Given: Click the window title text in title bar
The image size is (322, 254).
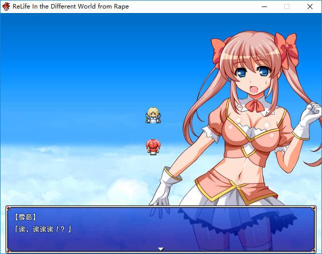Looking at the screenshot, I should [x=71, y=7].
